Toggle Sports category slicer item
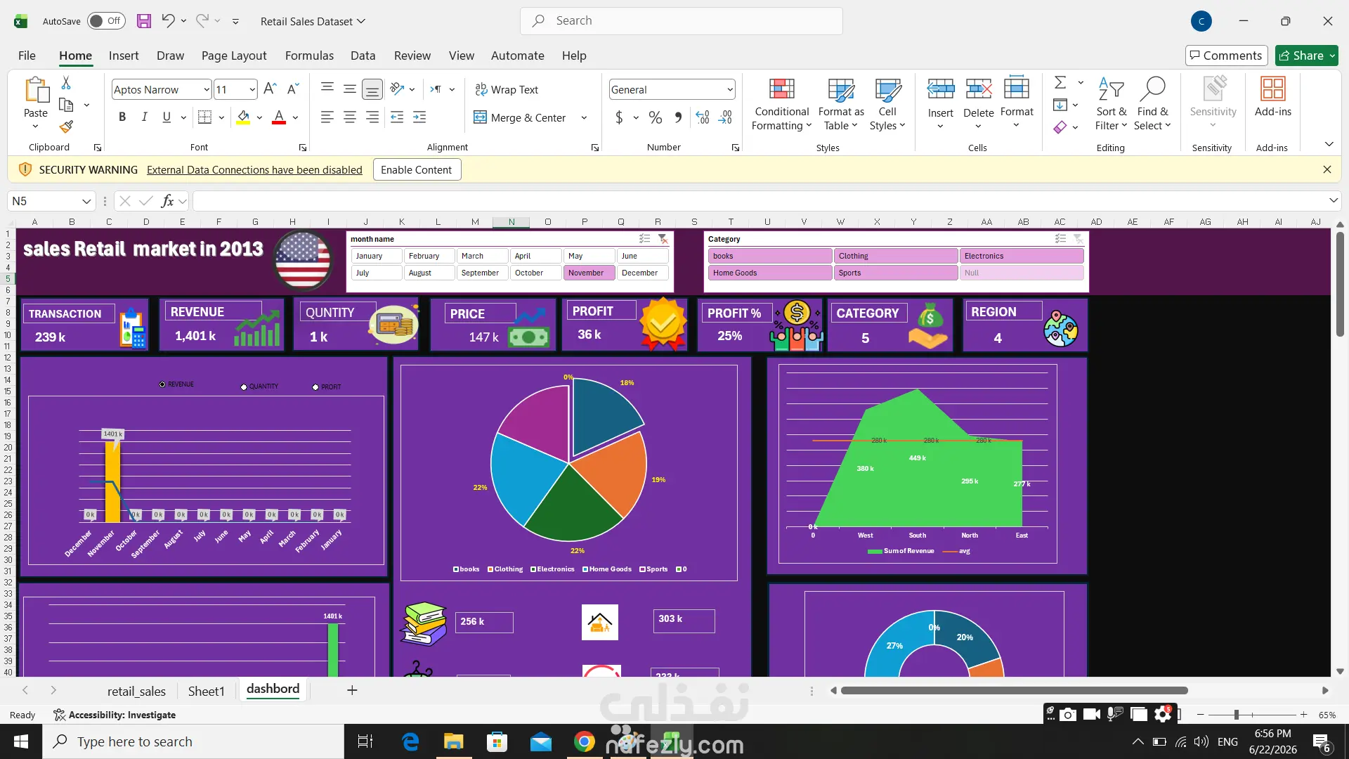 coord(896,273)
